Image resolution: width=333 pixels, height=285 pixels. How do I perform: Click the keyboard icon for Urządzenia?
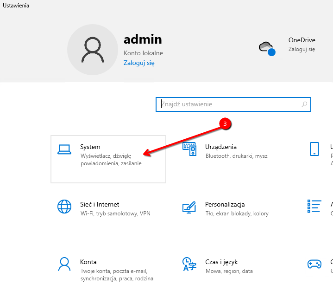click(189, 149)
